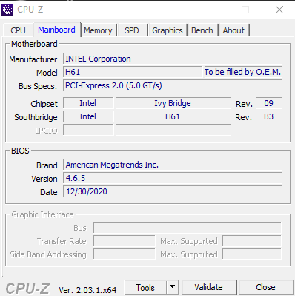Click the Validate button

pos(208,287)
